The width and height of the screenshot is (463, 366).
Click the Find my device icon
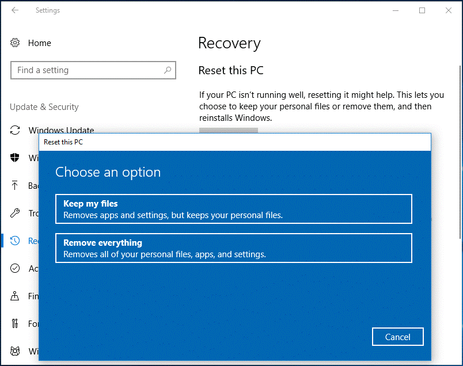pos(15,296)
